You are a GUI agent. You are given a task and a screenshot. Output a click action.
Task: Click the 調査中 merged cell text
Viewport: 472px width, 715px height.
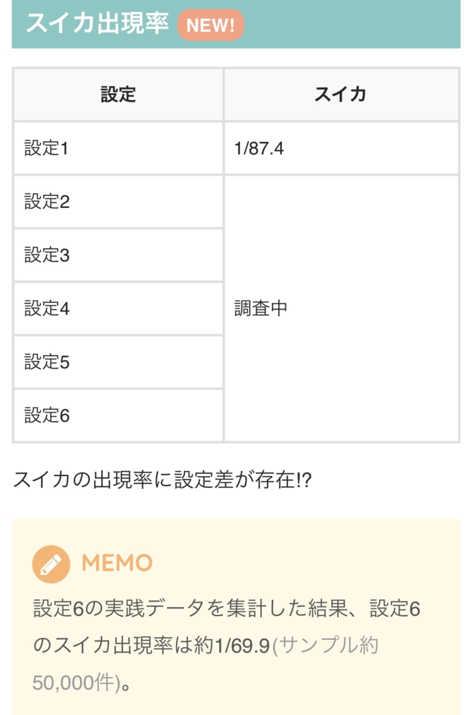coord(261,309)
